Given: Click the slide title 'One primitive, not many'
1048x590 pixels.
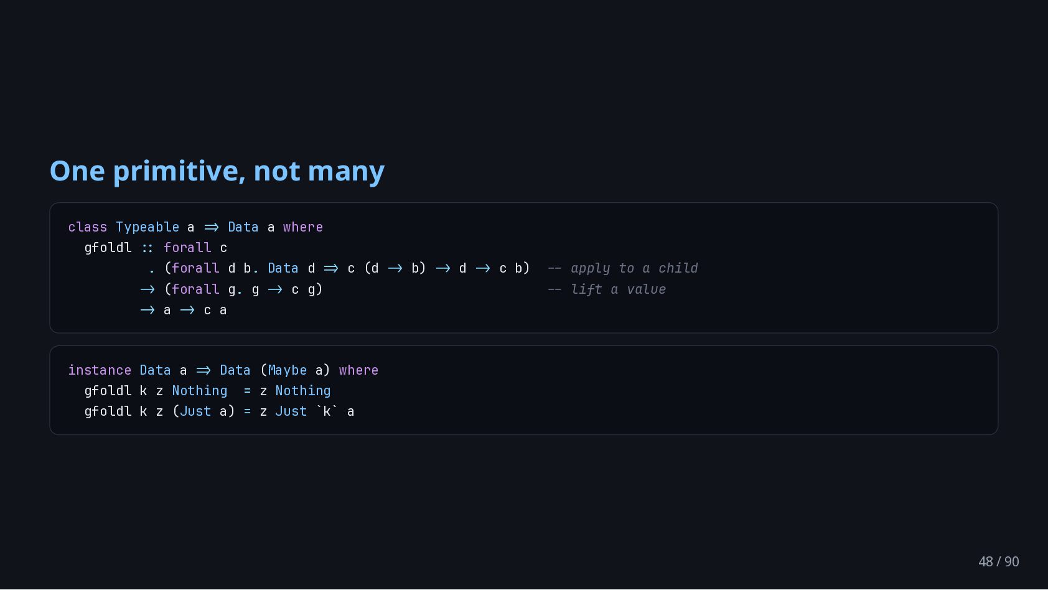Looking at the screenshot, I should [x=217, y=171].
